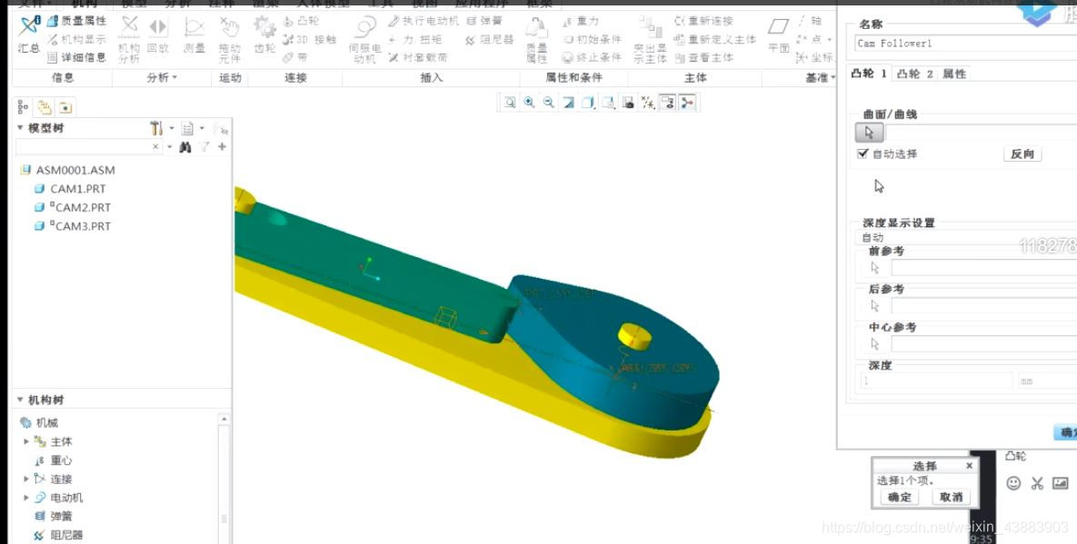This screenshot has width=1077, height=544.
Task: Click the 名称 field containing Cam Follower1
Action: click(963, 44)
